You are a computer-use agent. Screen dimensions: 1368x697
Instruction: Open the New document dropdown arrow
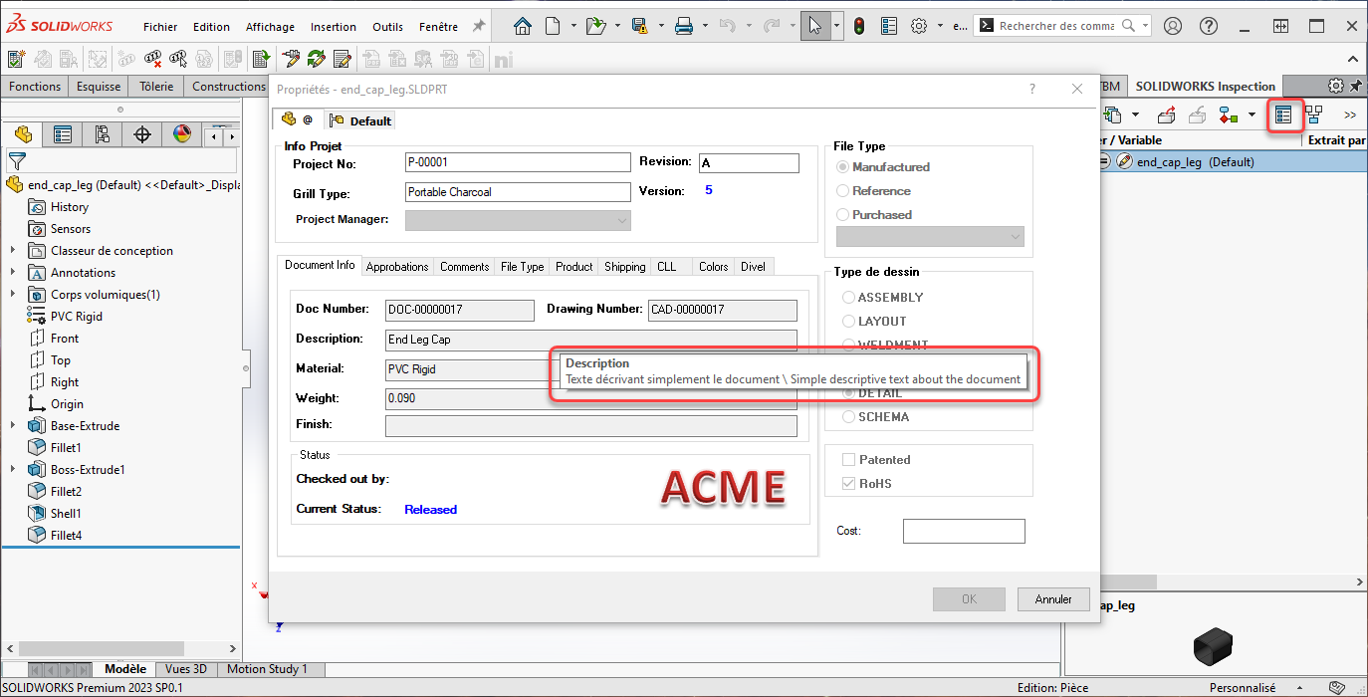(573, 26)
